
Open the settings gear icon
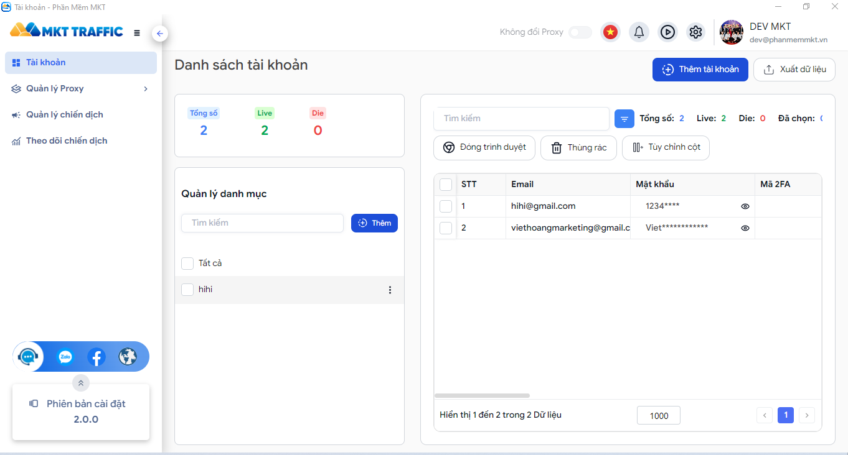(x=695, y=32)
